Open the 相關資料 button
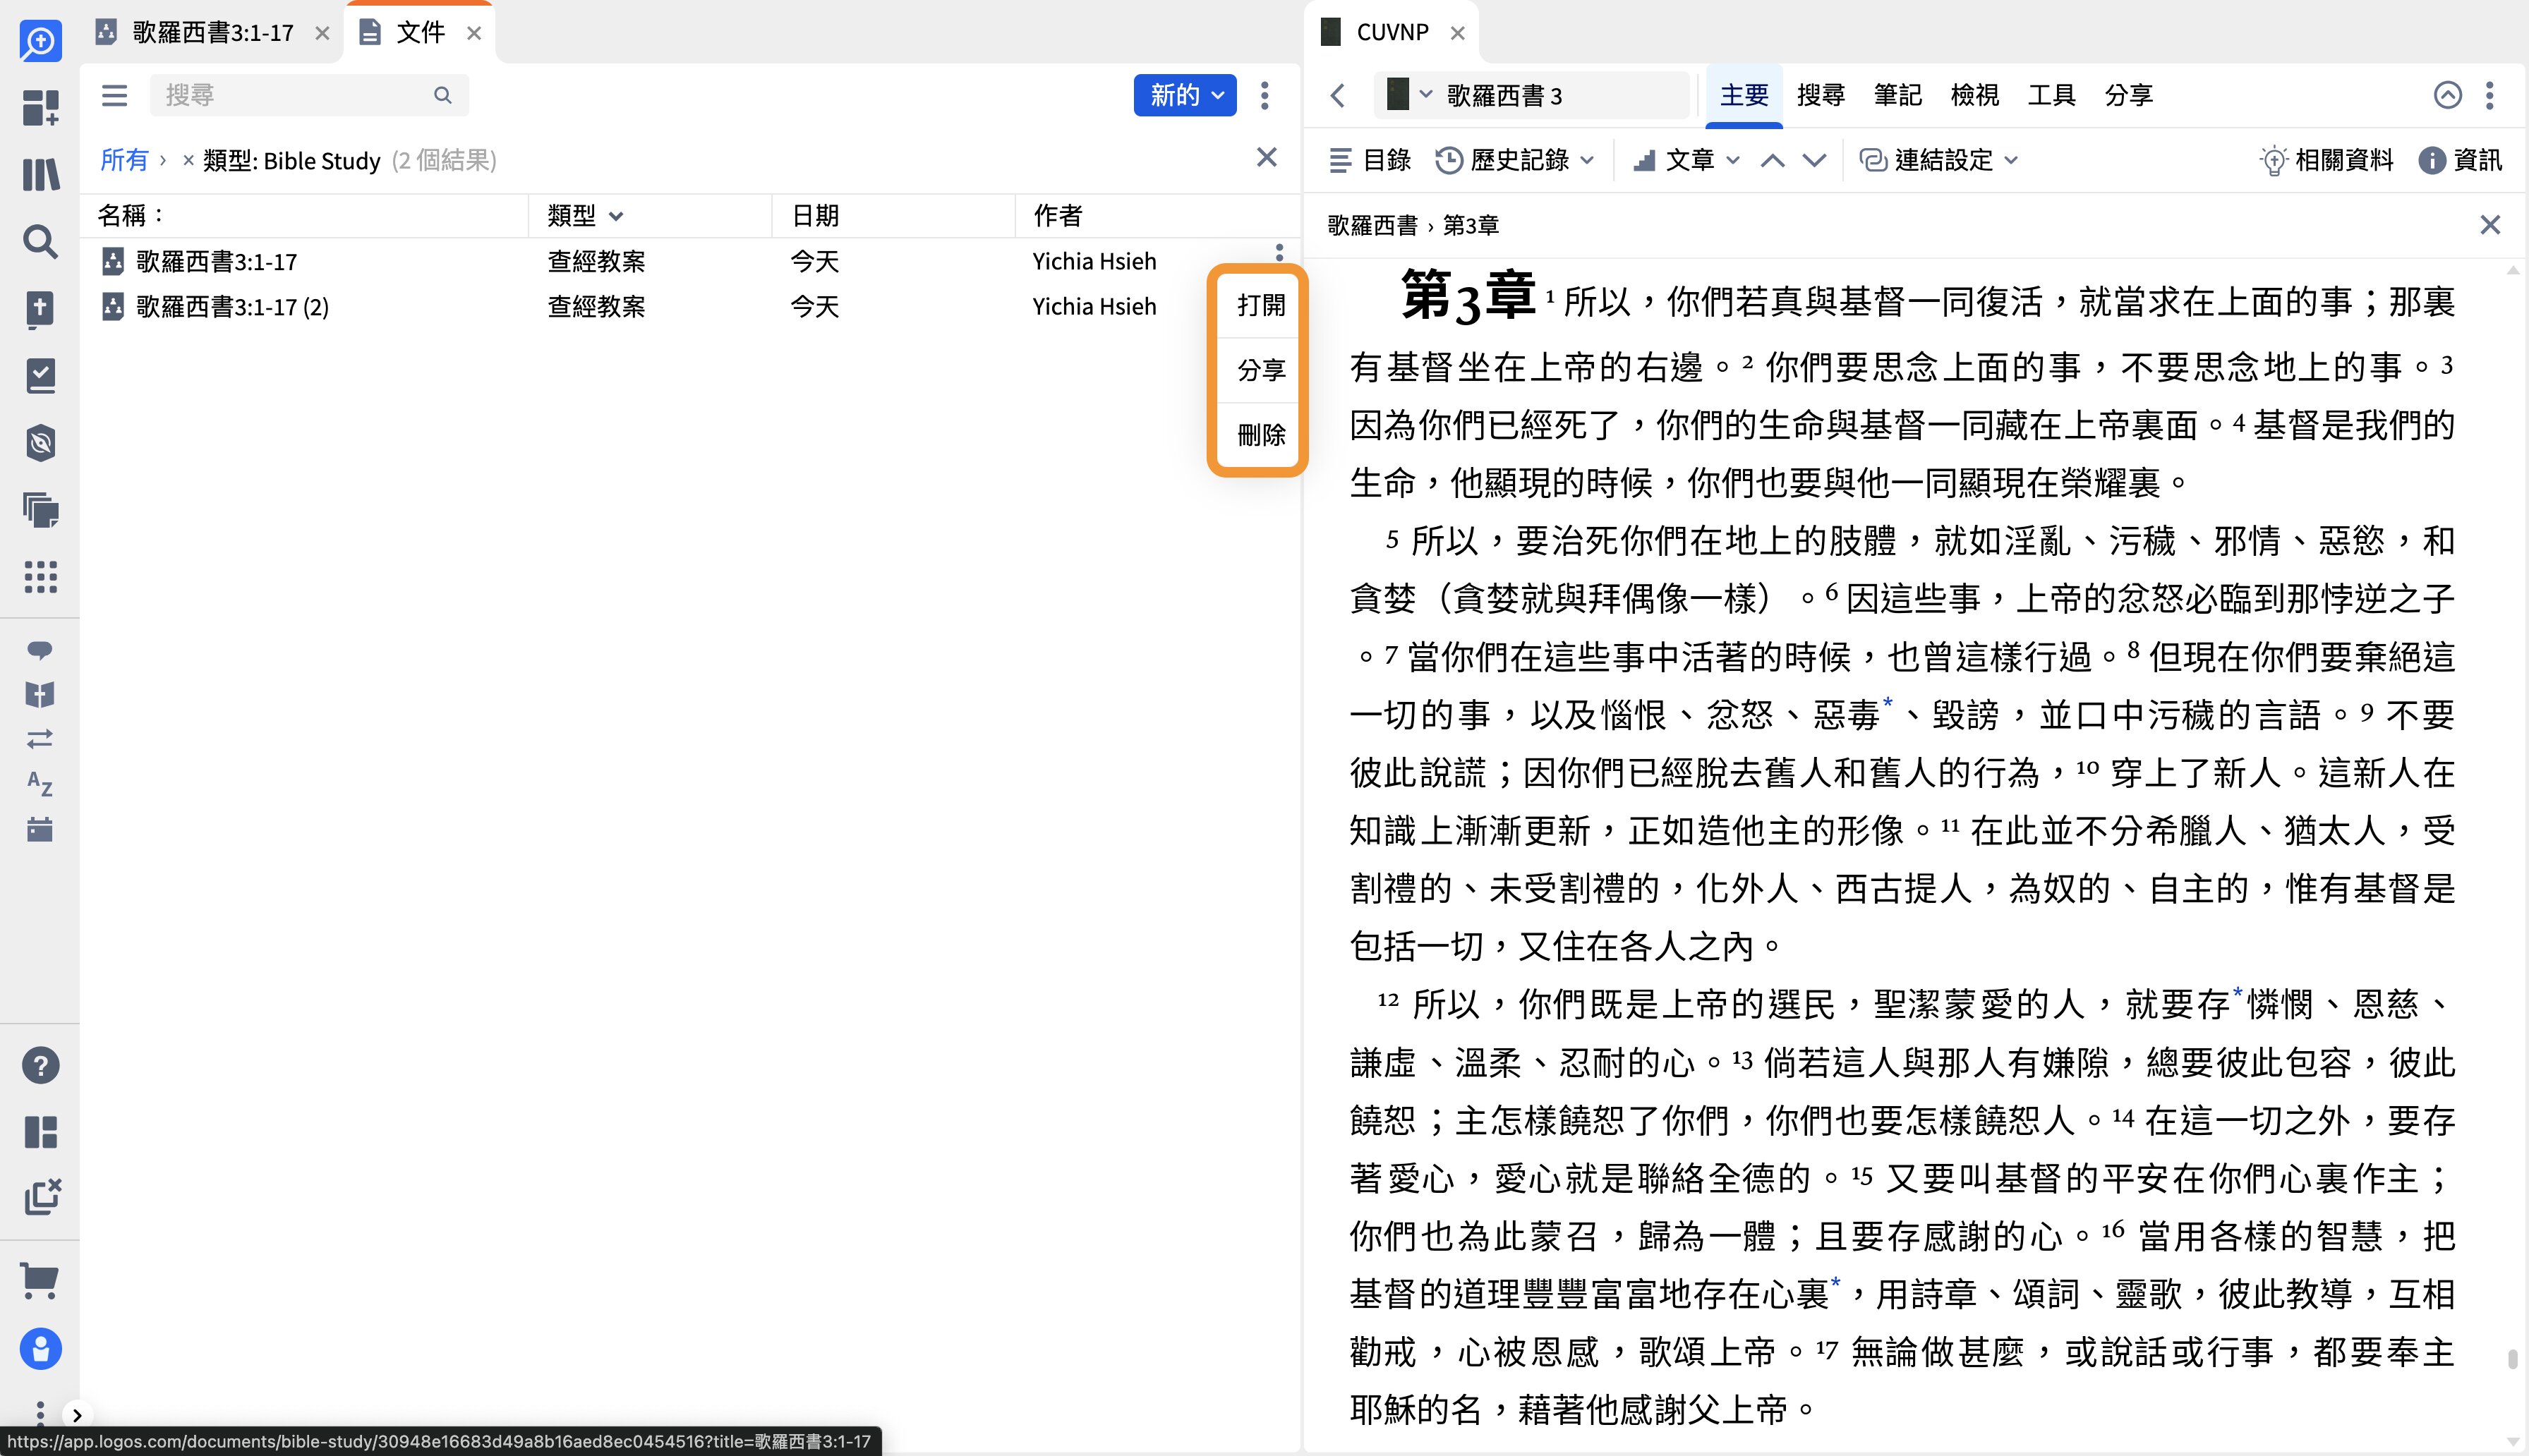The image size is (2529, 1456). coord(2326,160)
